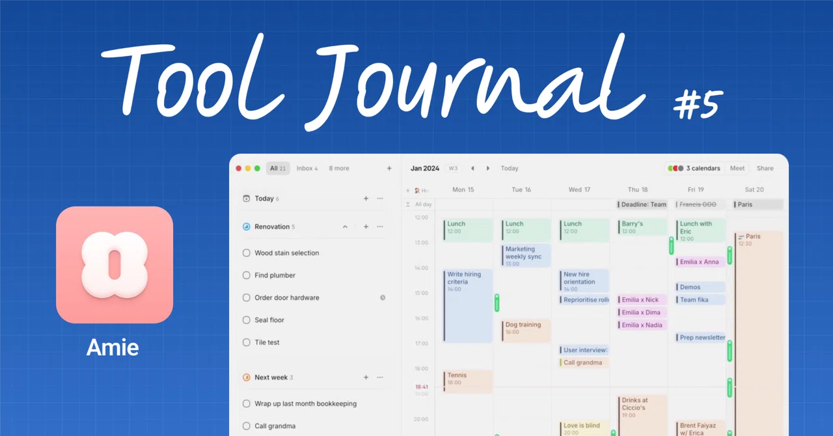Add a task to the Today list

pyautogui.click(x=366, y=198)
